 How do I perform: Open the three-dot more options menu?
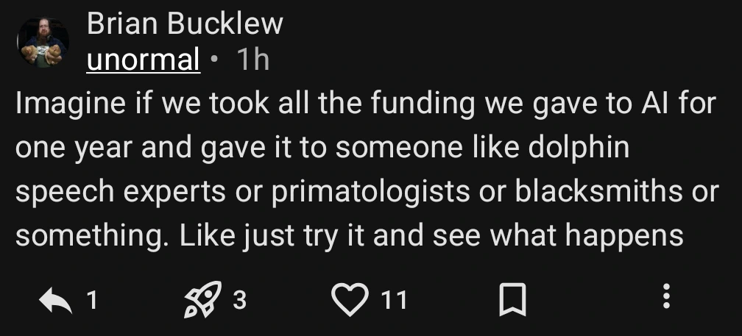(x=666, y=296)
